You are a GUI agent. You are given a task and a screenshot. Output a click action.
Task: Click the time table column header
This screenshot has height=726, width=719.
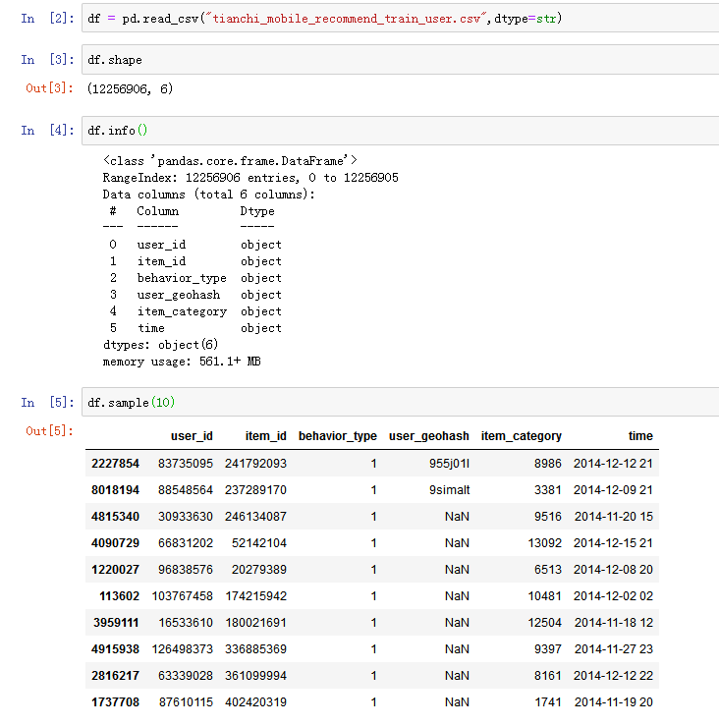point(640,436)
